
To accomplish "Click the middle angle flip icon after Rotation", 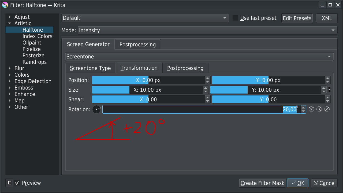I will coord(319,109).
